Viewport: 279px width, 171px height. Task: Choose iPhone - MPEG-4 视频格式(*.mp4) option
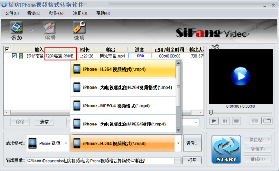pos(123,106)
